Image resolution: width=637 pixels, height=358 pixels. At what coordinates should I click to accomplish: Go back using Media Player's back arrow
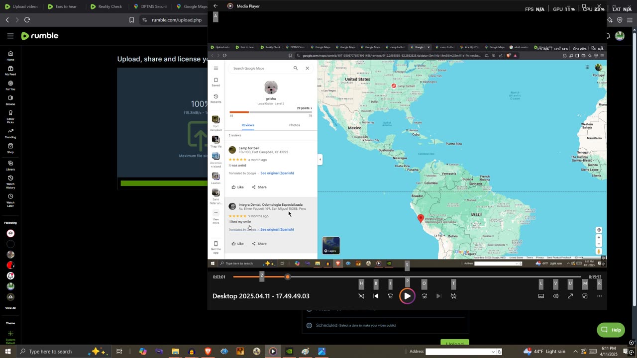(x=215, y=6)
